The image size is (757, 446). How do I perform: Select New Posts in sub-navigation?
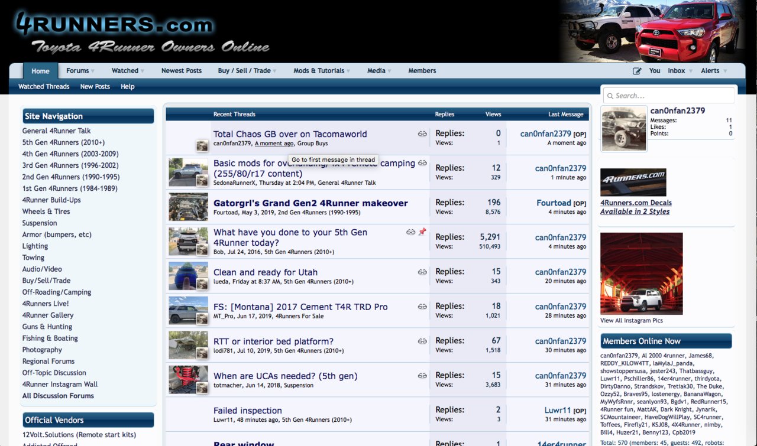click(x=95, y=87)
